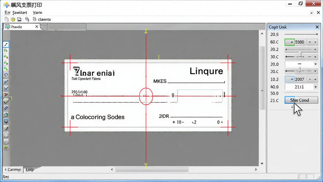The width and height of the screenshot is (323, 182).
Task: Click the 2007 value in the 10.2 row
Action: pyautogui.click(x=300, y=79)
